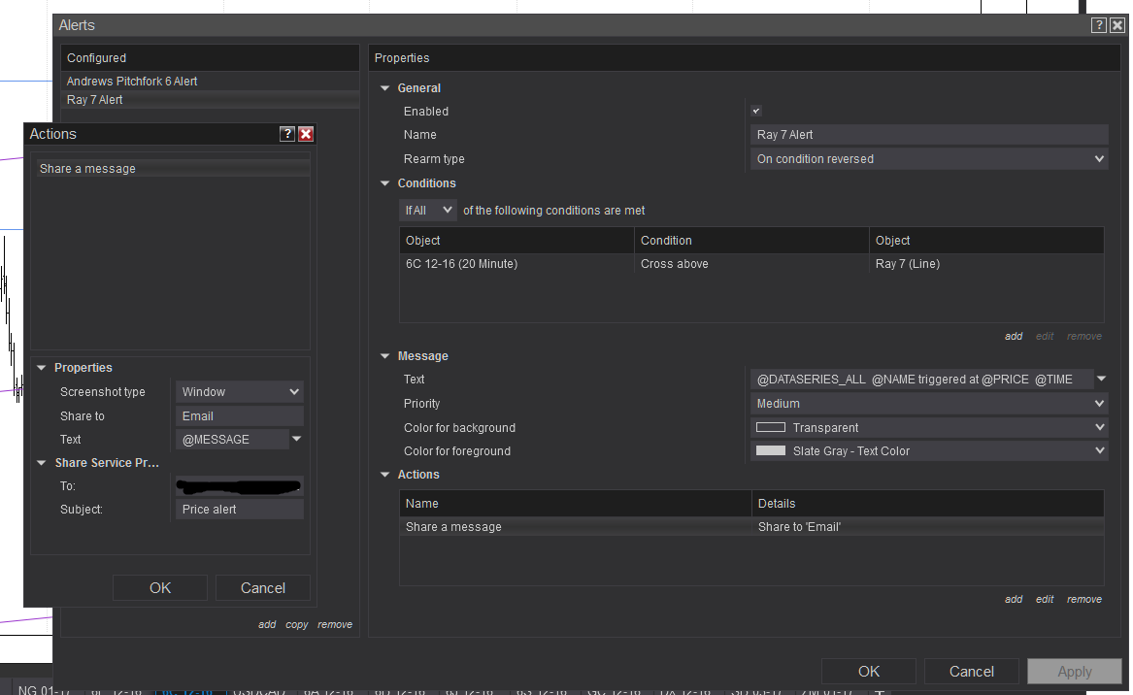Click the Condition column header

[751, 241]
